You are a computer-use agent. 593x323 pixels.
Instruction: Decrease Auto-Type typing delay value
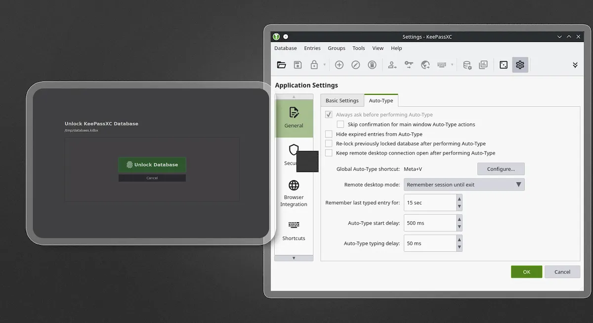coord(459,247)
